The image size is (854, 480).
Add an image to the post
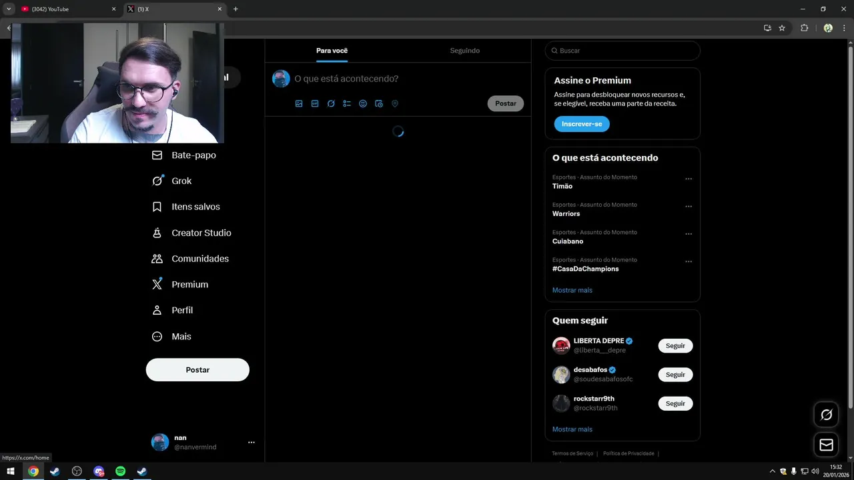[x=299, y=103]
